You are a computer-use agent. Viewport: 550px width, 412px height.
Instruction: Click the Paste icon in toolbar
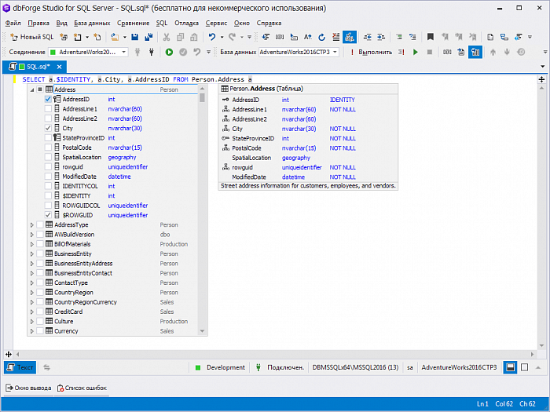click(194, 37)
